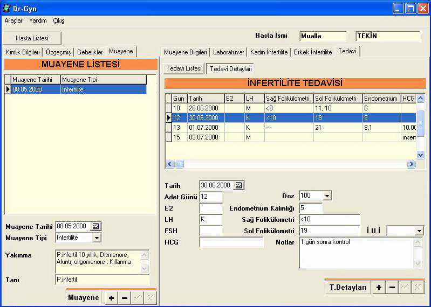
Task: Open the Doz dropdown list
Action: [x=326, y=196]
